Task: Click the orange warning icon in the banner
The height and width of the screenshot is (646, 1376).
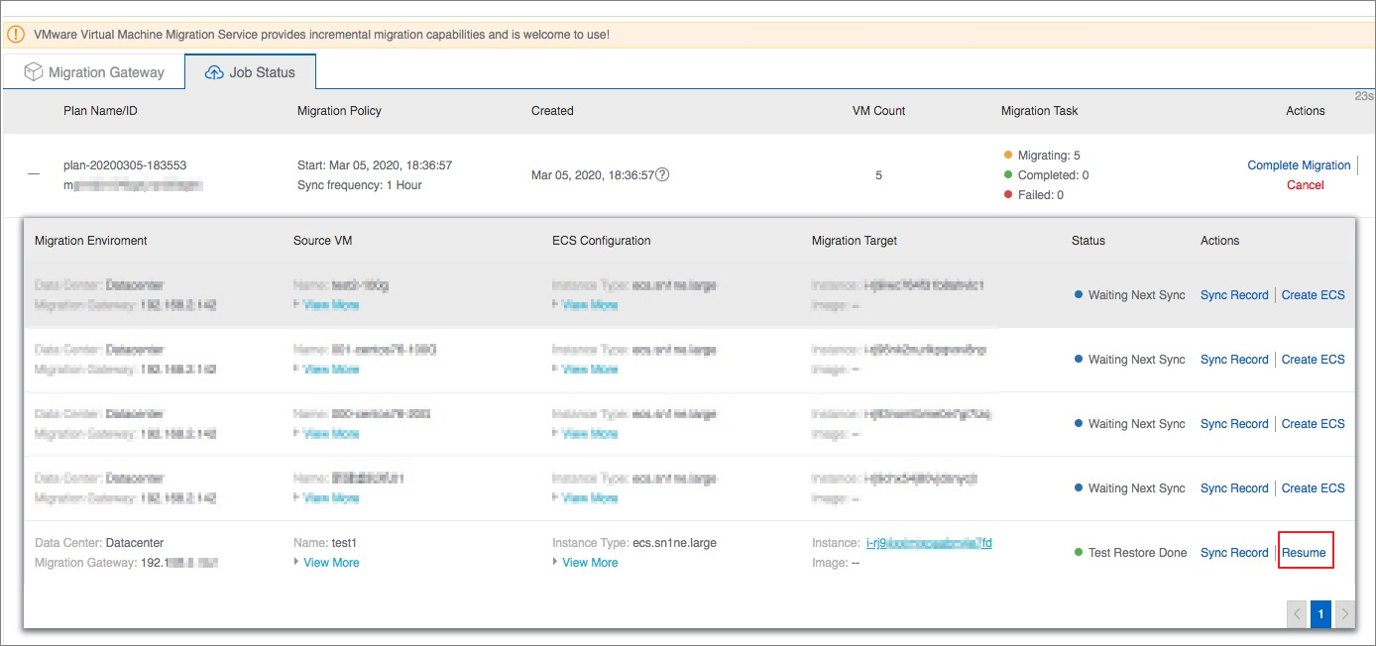Action: tap(16, 34)
